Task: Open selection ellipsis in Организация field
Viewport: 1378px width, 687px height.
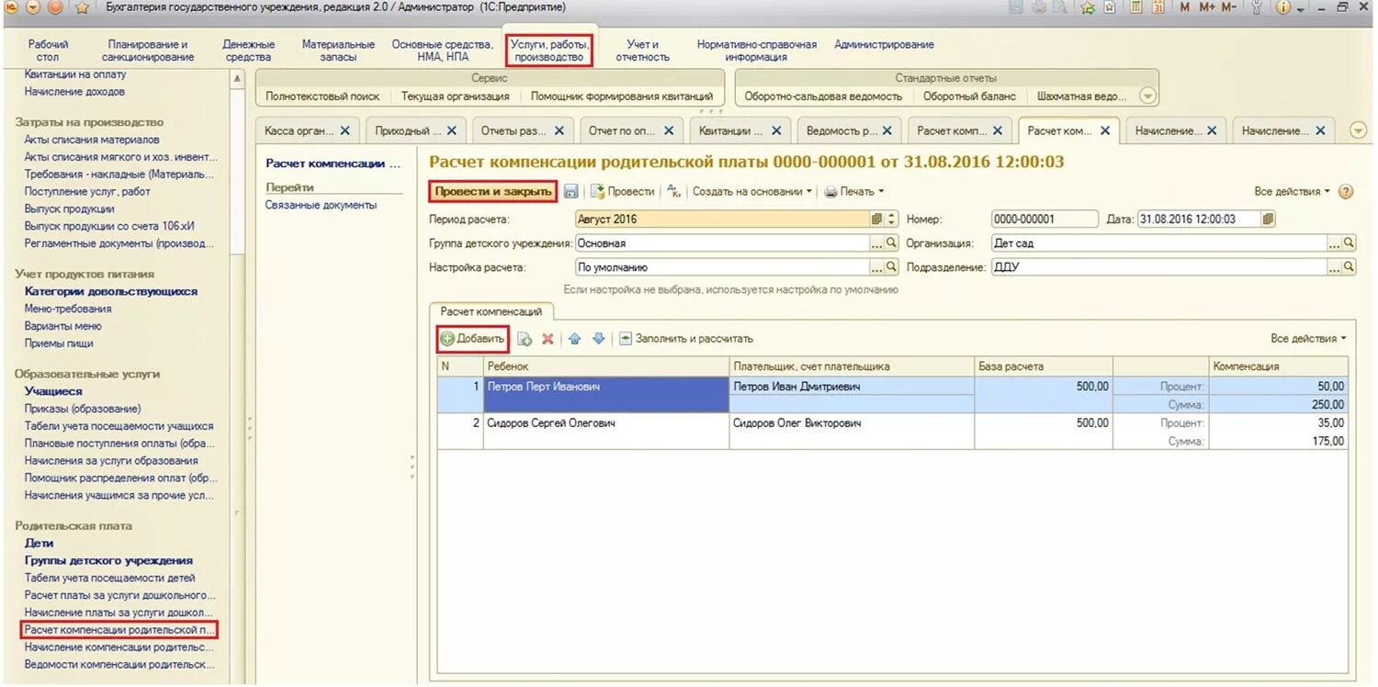Action: (1334, 243)
